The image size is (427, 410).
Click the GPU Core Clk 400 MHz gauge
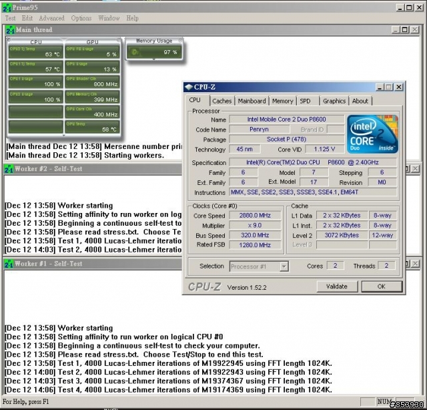pos(92,112)
